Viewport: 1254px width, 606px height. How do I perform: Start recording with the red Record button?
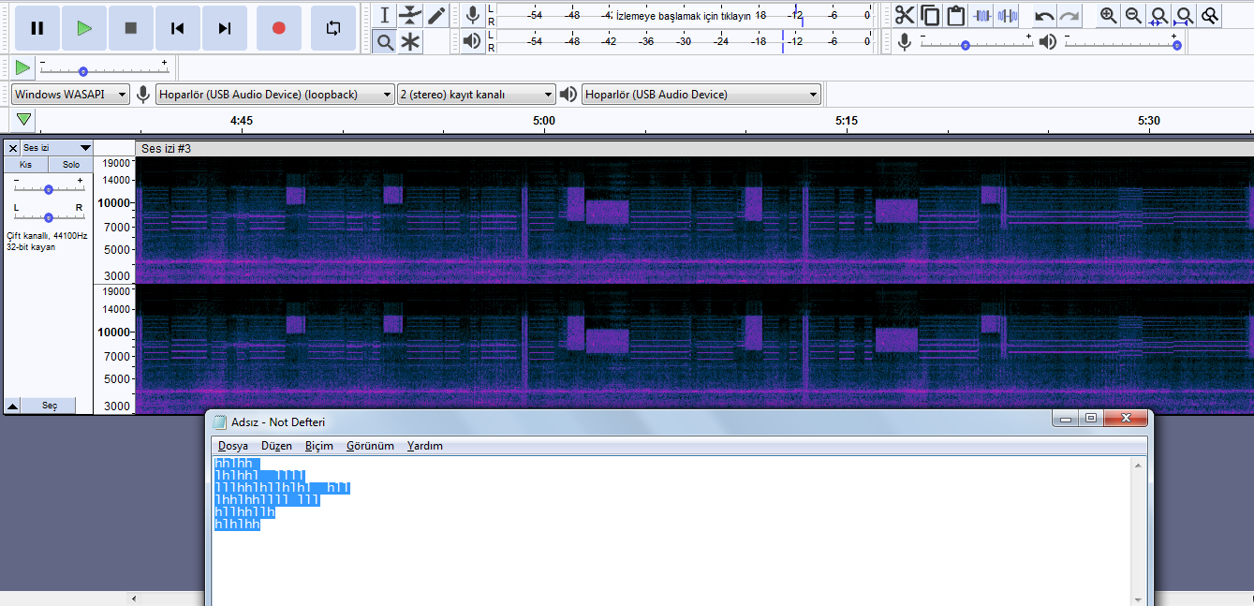278,28
